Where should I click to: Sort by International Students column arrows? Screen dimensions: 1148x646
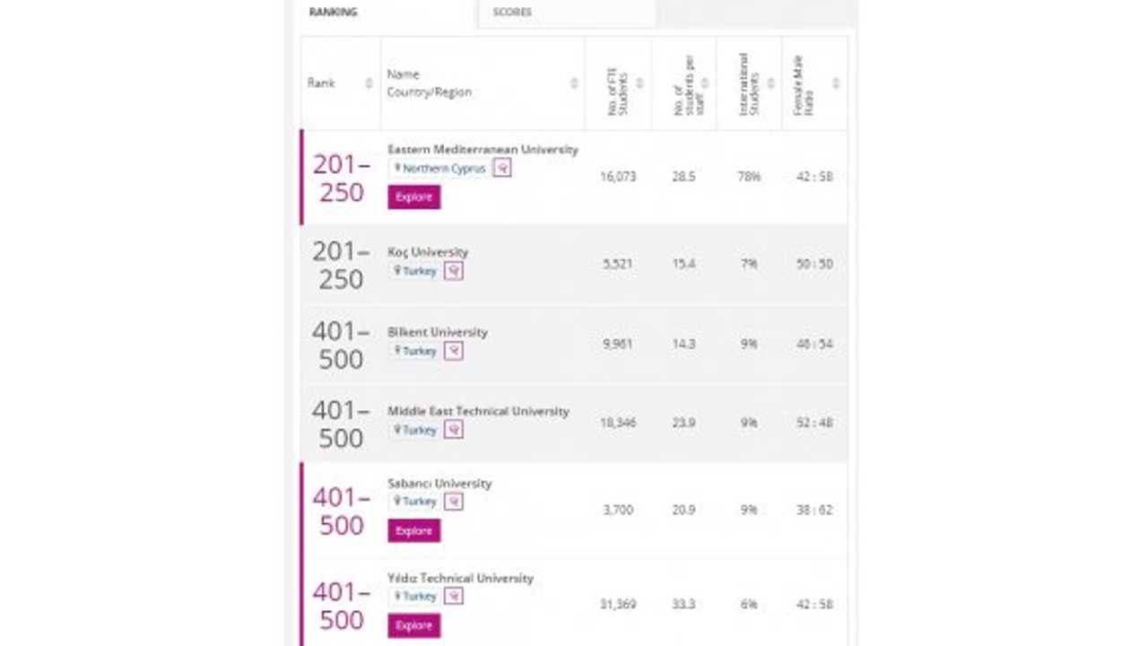(x=770, y=83)
